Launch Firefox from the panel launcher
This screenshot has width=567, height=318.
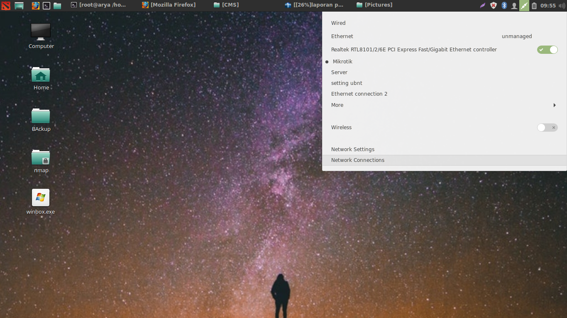point(35,5)
